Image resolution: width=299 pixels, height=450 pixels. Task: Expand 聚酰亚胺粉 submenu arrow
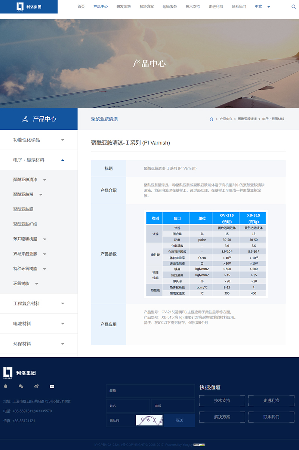pyautogui.click(x=41, y=195)
